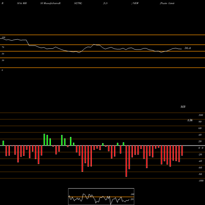The width and height of the screenshot is (205, 205).
Task: Click the 'MR' panel label
Action: [x=183, y=107]
